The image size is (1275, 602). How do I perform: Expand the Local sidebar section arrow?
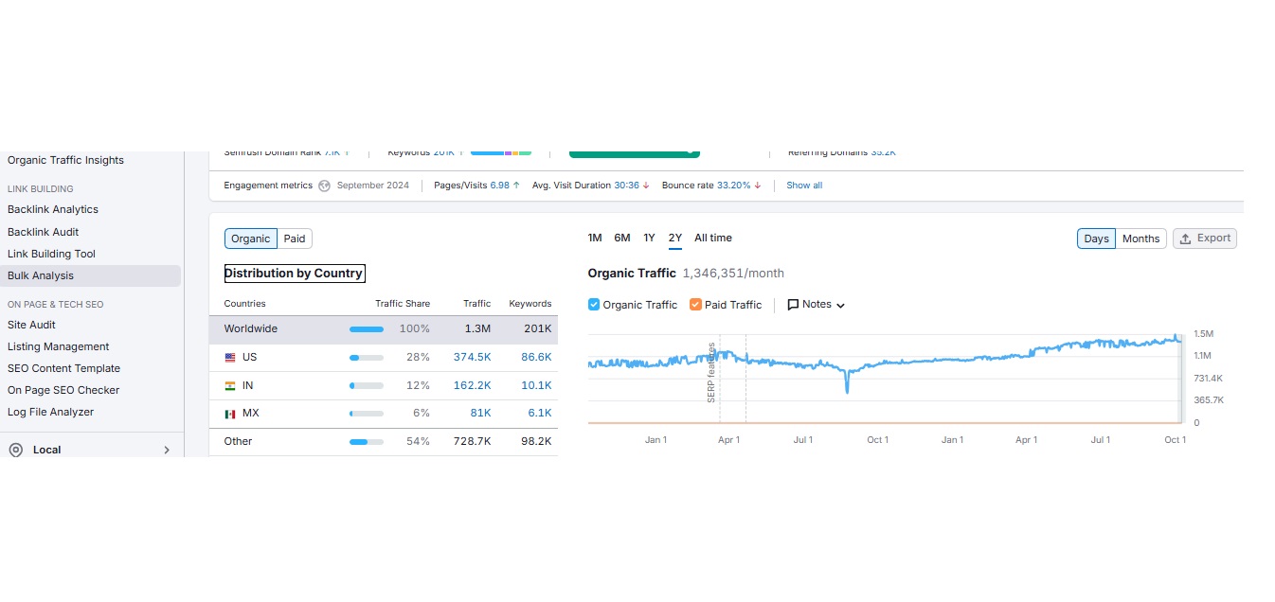(167, 451)
